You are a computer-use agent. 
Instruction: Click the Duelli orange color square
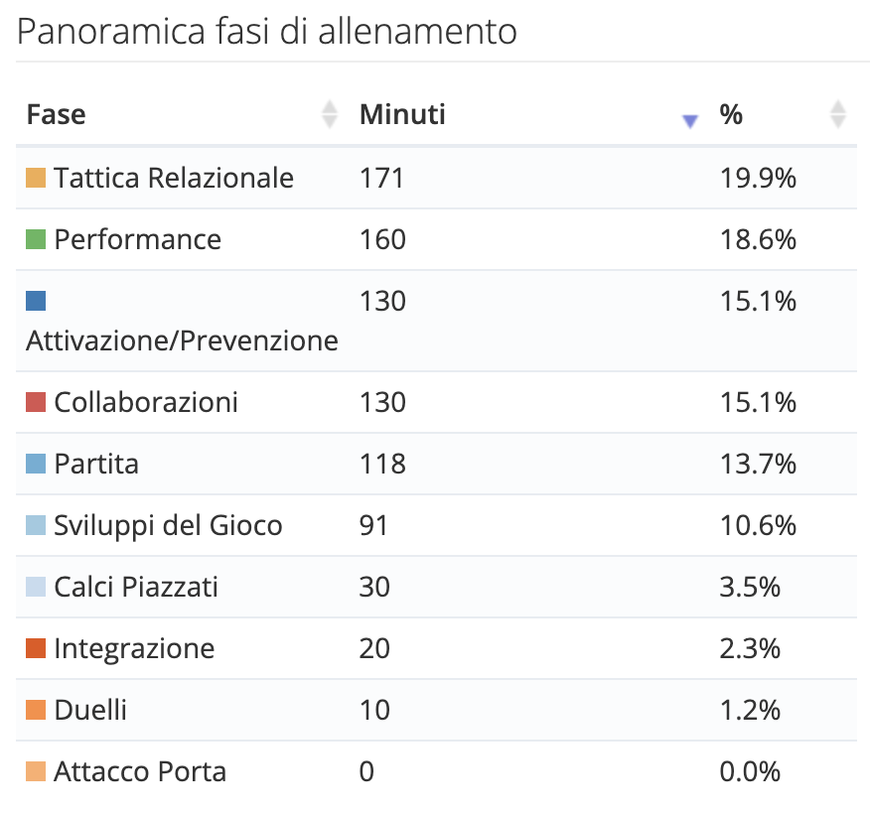(x=37, y=711)
